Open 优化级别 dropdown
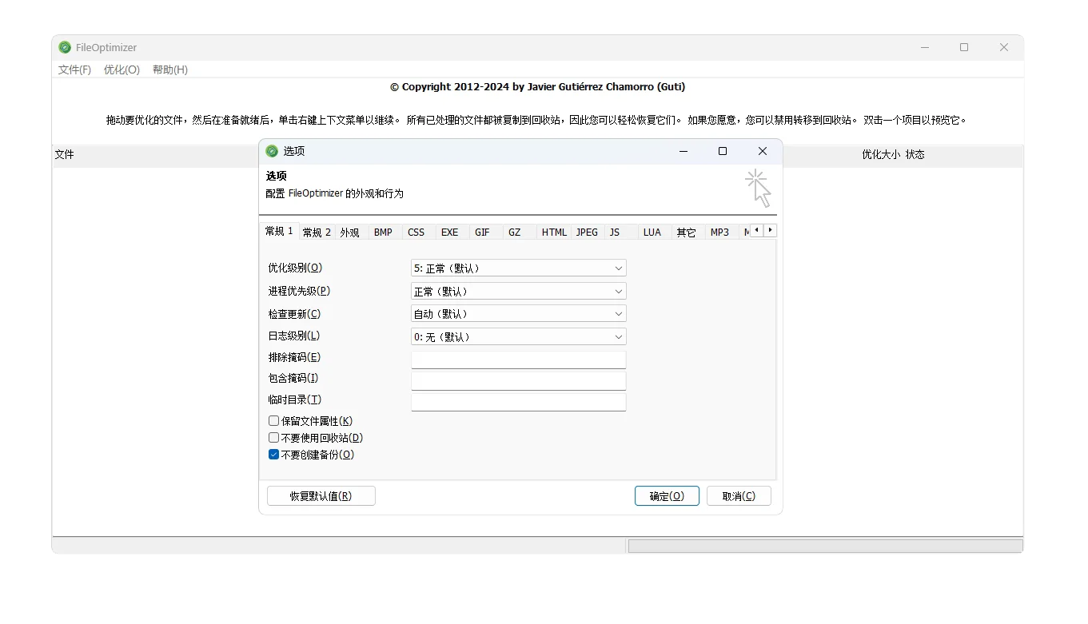The width and height of the screenshot is (1088, 624). (519, 268)
